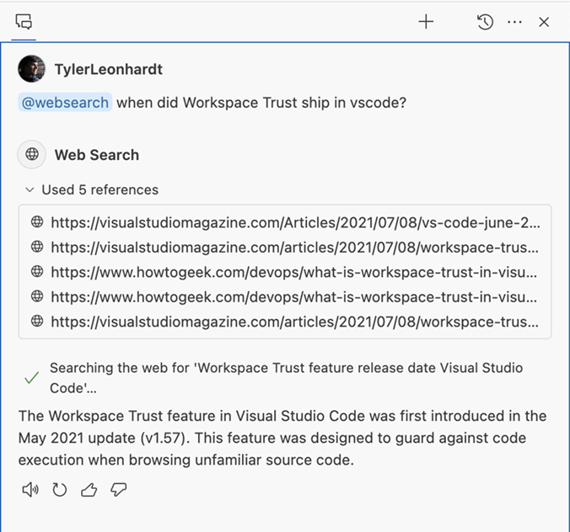Open second howtogeek devops reference link
The image size is (570, 532).
(x=295, y=296)
